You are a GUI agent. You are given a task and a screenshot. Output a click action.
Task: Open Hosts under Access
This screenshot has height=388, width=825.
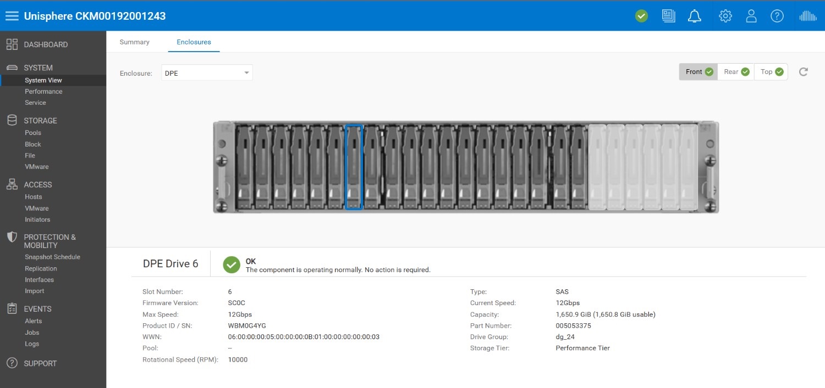click(x=34, y=197)
